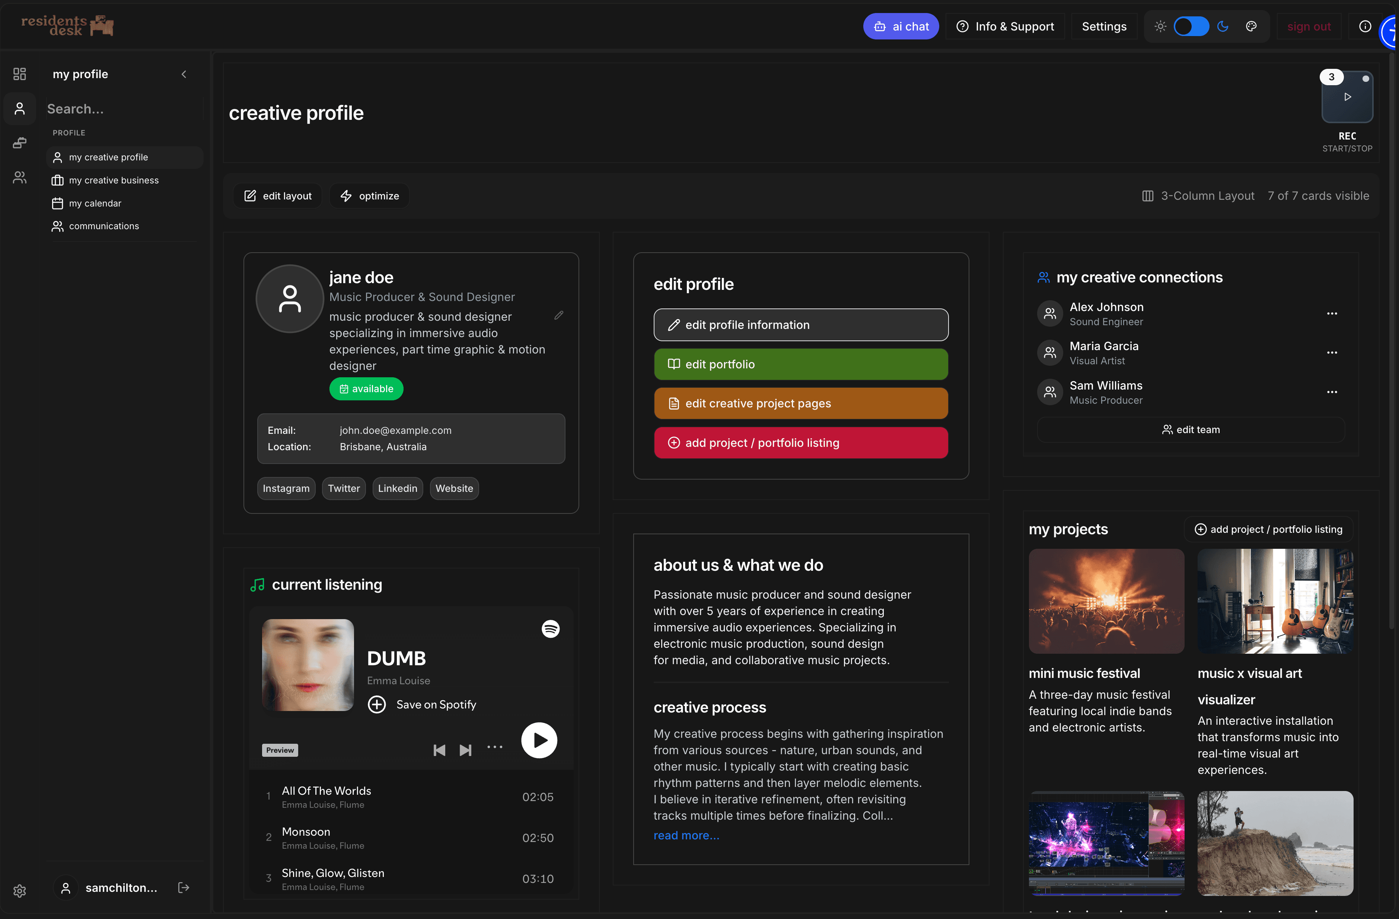Open the color palette theme icon
Viewport: 1399px width, 919px height.
click(1252, 26)
